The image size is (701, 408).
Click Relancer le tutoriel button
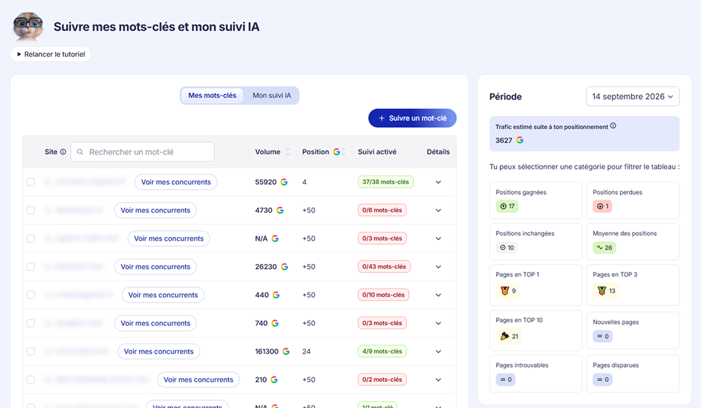click(50, 54)
